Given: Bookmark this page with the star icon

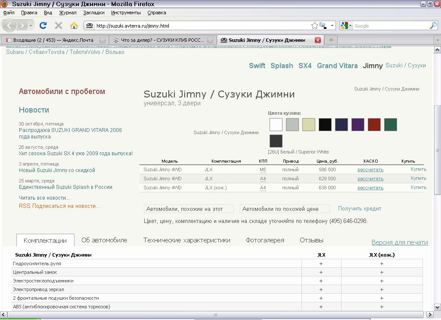Looking at the screenshot, I should (x=314, y=25).
